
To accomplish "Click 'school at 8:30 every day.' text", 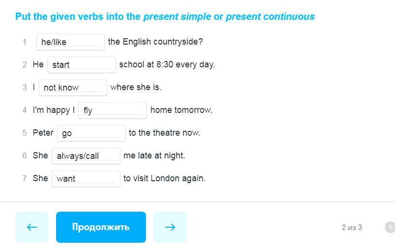I will click(167, 64).
